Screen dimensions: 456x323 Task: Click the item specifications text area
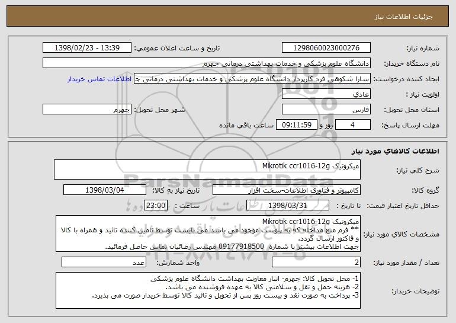(x=208, y=234)
